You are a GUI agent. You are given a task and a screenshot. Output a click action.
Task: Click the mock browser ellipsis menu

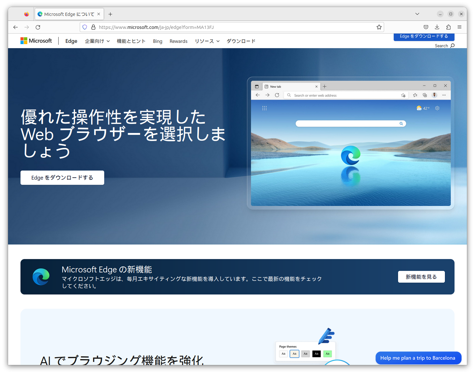444,95
